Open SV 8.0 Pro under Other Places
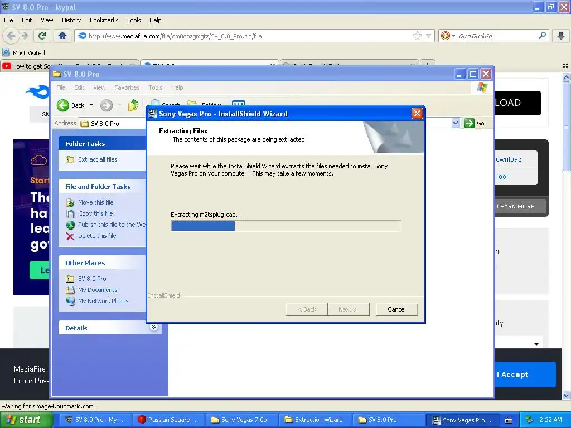Screen dimensions: 571x428 (x=92, y=279)
